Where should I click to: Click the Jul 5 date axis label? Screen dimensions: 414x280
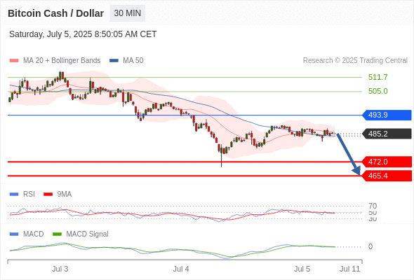302,269
